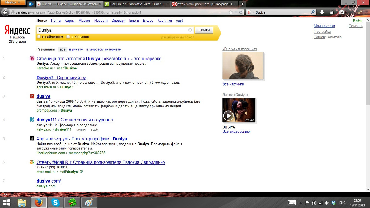The height and width of the screenshot is (208, 370).
Task: Open Карты in Yandex top menu
Action: [x=70, y=21]
